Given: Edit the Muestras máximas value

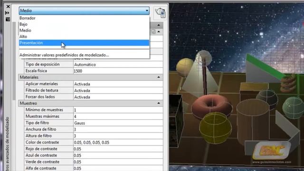Looking at the screenshot, I should coord(118,116).
